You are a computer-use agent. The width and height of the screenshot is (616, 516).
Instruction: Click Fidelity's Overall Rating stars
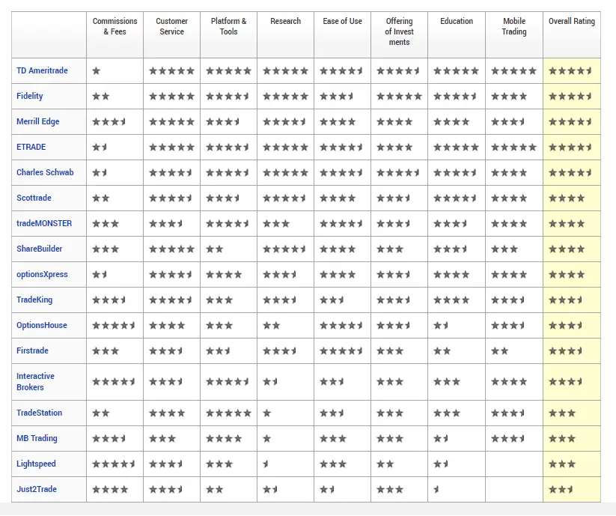[572, 96]
